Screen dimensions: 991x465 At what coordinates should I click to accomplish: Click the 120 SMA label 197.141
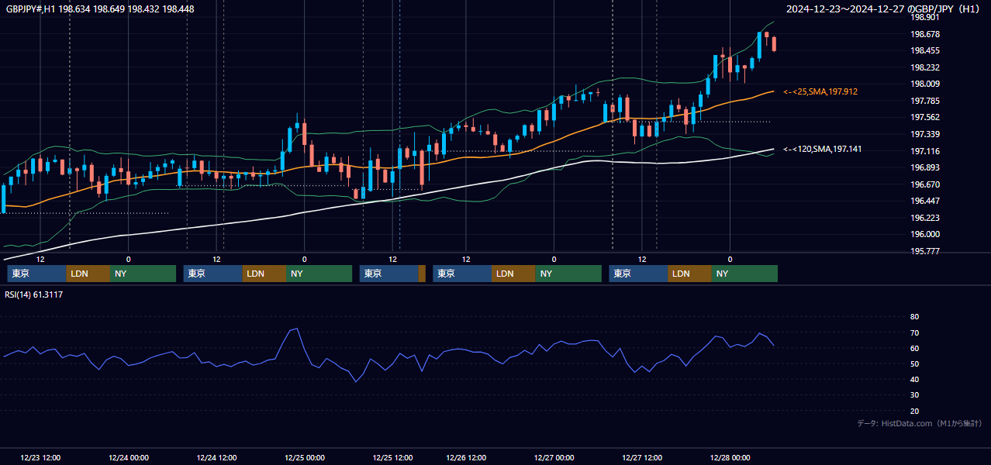tap(822, 149)
